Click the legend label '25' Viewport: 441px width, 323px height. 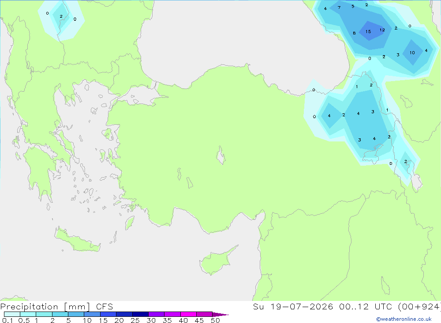tap(135, 320)
